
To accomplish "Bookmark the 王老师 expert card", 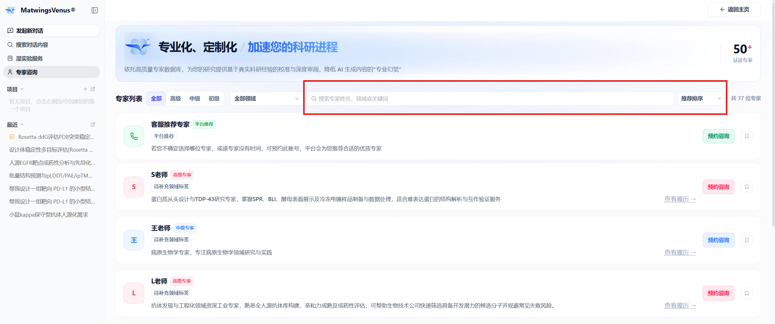I will coord(747,240).
